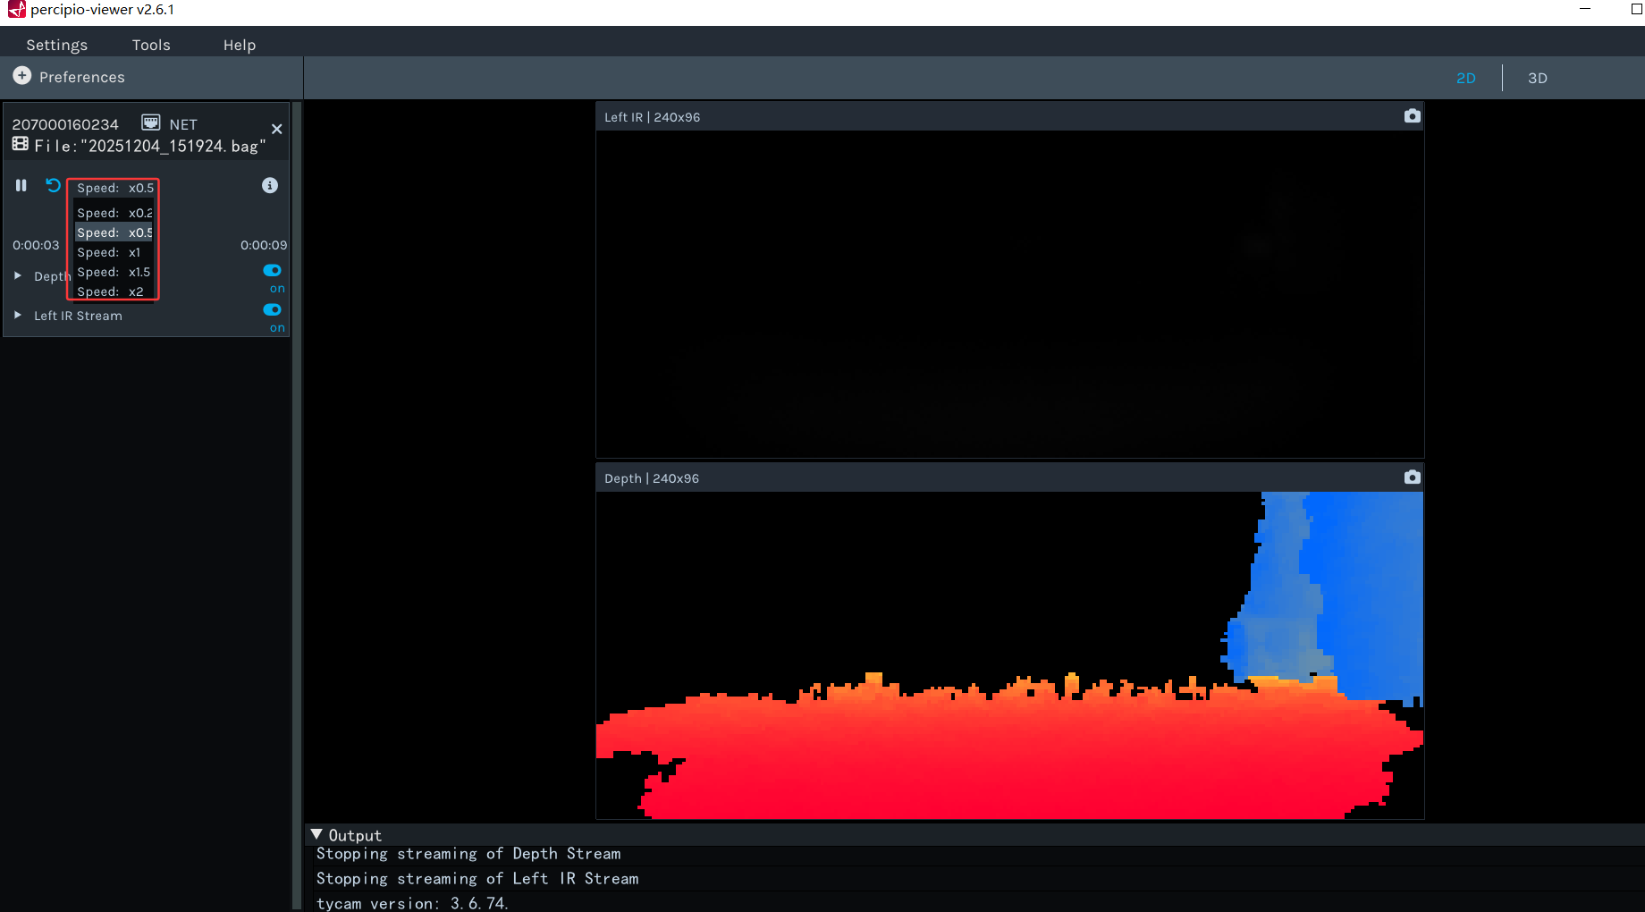Click the device serial 207000160234

(x=65, y=124)
